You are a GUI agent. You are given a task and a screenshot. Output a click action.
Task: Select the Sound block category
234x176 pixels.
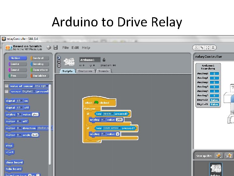tap(18, 70)
